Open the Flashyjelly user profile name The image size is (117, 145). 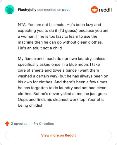27,10
